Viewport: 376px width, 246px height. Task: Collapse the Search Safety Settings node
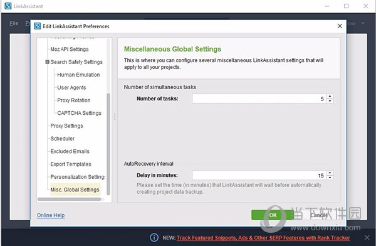pyautogui.click(x=47, y=61)
